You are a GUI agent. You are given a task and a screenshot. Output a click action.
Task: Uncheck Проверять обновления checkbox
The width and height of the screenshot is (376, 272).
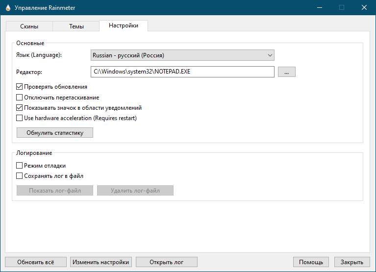(x=20, y=87)
